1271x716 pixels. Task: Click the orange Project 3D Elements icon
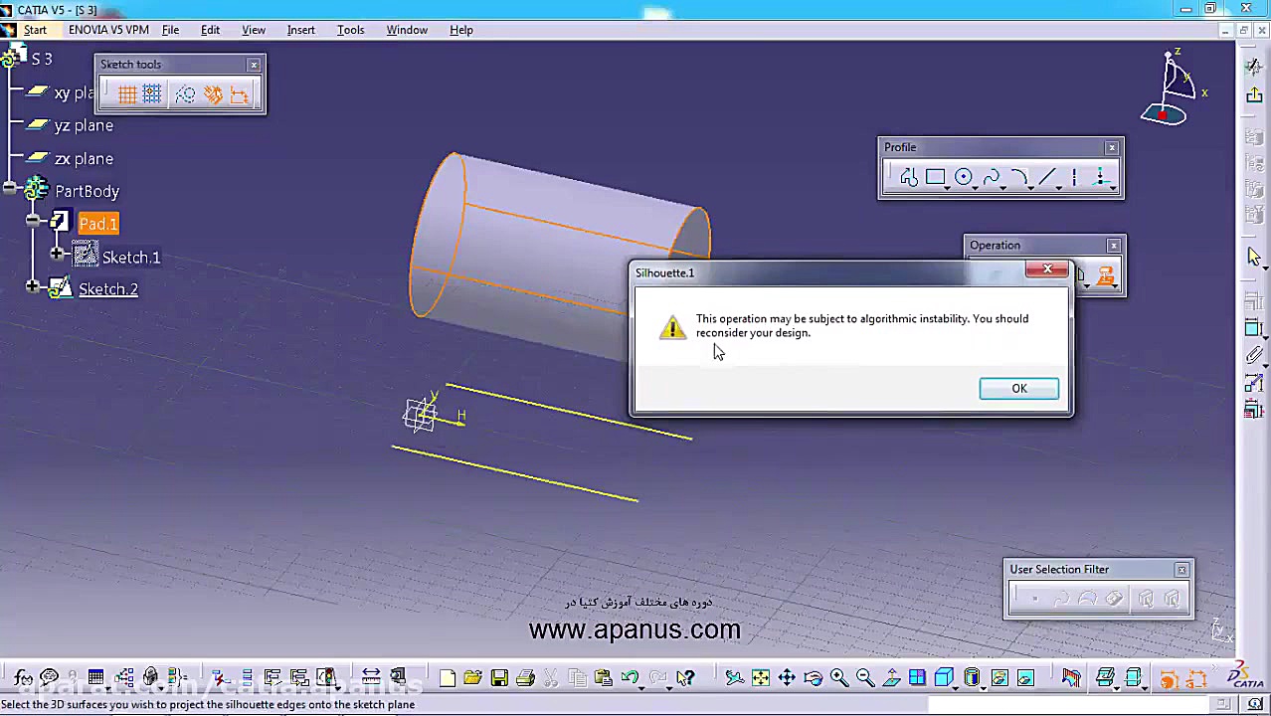pyautogui.click(x=1105, y=275)
